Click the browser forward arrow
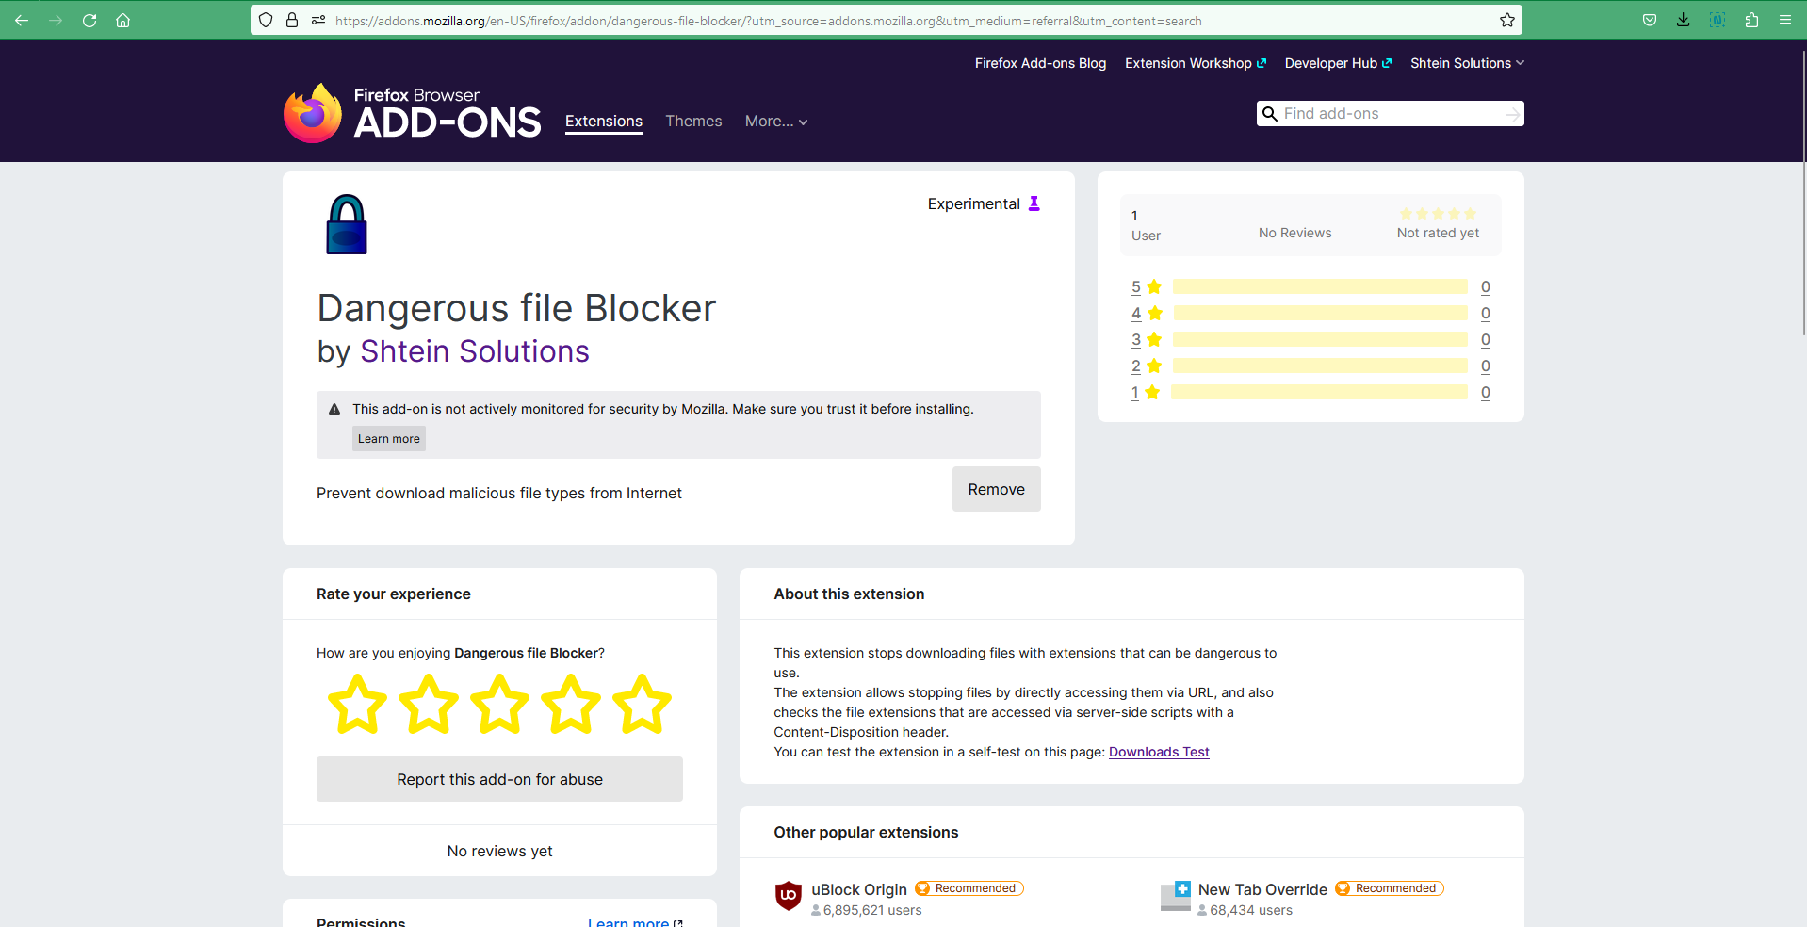This screenshot has height=927, width=1807. 56,20
